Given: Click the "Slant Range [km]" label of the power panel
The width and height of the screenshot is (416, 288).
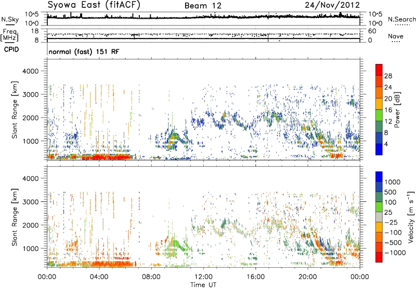Looking at the screenshot, I should (x=15, y=110).
